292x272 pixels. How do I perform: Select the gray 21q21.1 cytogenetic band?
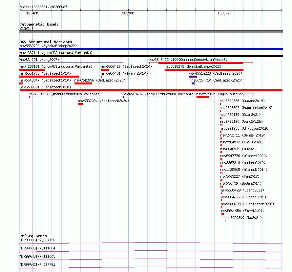tap(151, 32)
